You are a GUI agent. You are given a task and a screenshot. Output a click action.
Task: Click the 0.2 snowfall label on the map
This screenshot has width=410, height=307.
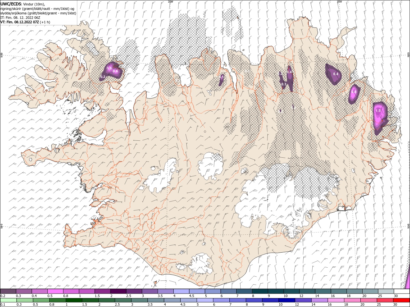pos(280,74)
